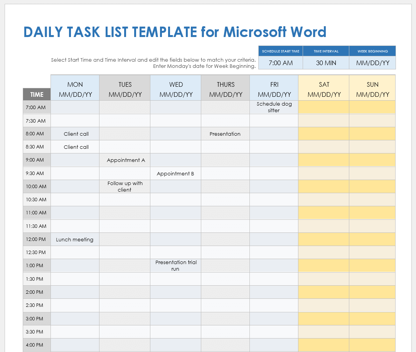416x352 pixels.
Task: Select the 'Lunch meeting' Monday task
Action: (x=75, y=239)
